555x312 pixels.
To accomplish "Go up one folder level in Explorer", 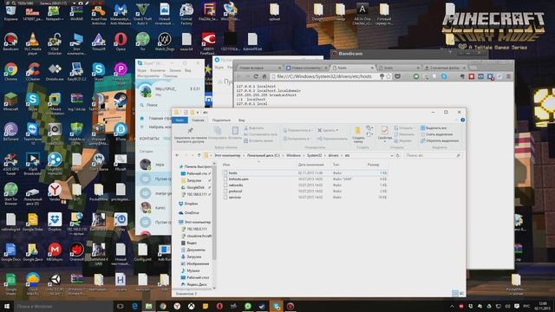I will tap(199, 155).
